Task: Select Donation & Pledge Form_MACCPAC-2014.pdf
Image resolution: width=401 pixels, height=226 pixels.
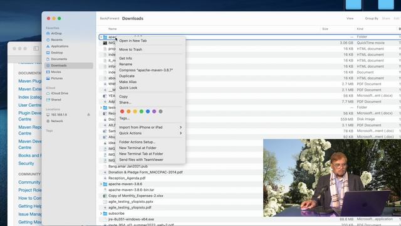Action: pos(145,172)
